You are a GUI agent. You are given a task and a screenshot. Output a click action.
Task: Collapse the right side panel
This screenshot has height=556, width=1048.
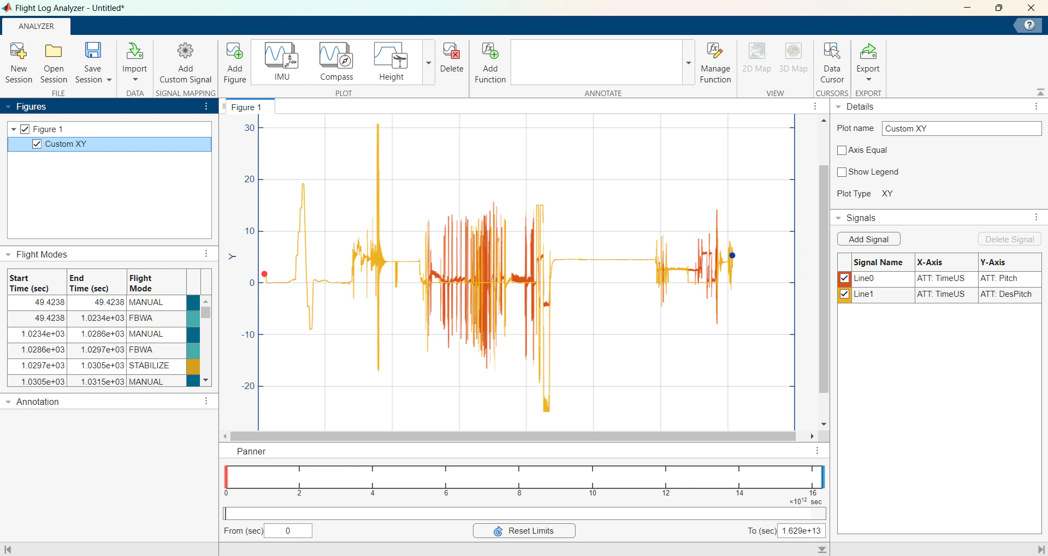(1041, 549)
